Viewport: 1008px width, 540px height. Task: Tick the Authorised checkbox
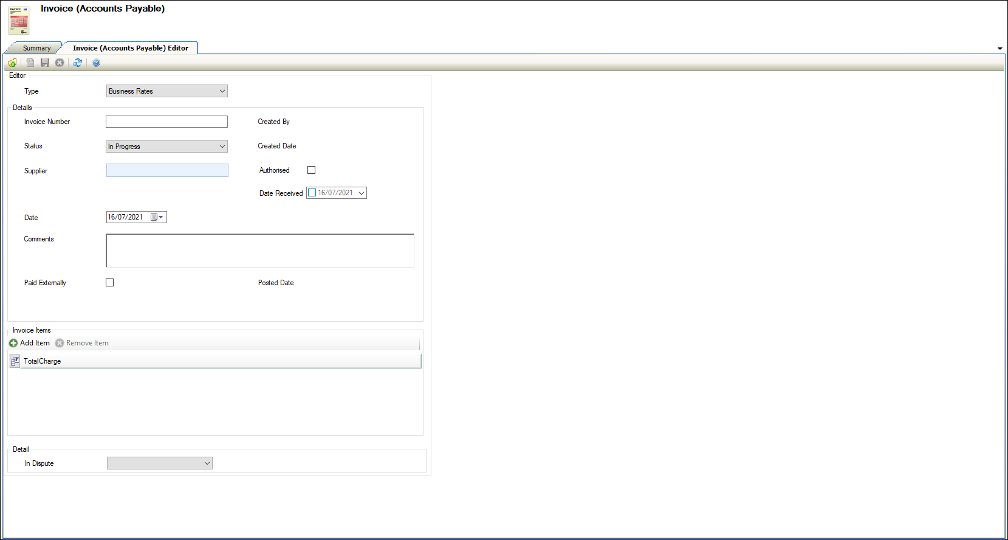click(x=312, y=170)
